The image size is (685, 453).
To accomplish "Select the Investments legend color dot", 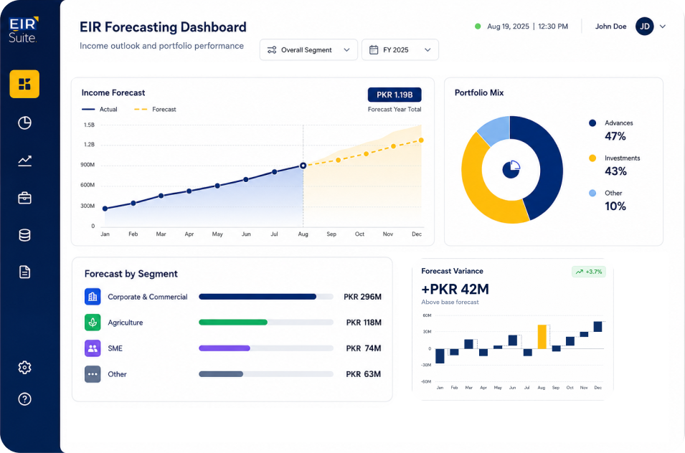I will (x=592, y=158).
